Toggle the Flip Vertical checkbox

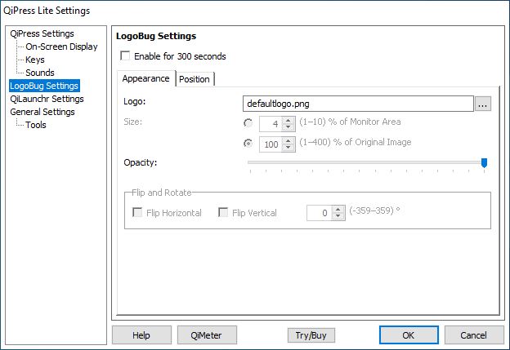(223, 213)
